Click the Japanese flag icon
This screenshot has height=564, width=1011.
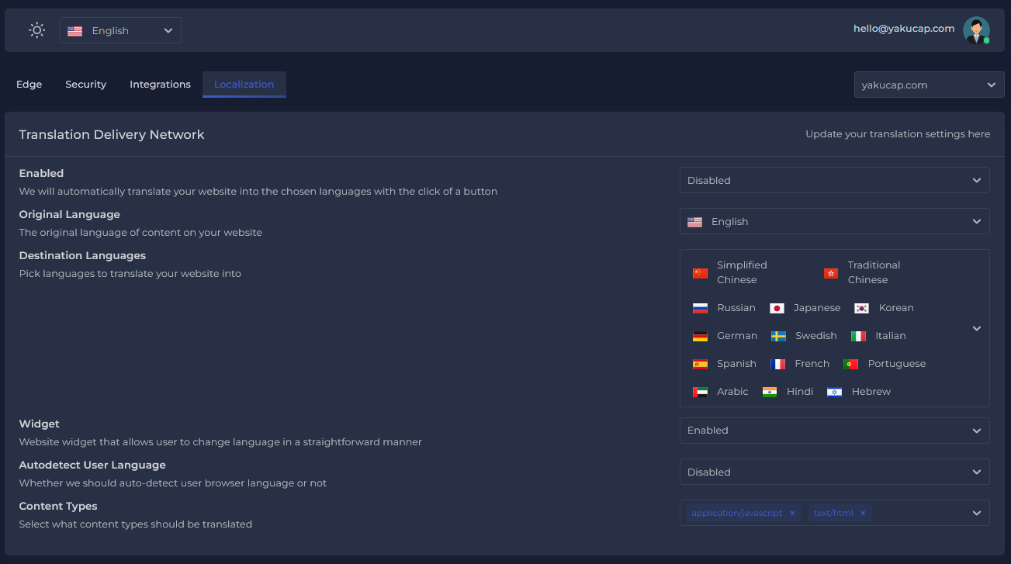[777, 308]
